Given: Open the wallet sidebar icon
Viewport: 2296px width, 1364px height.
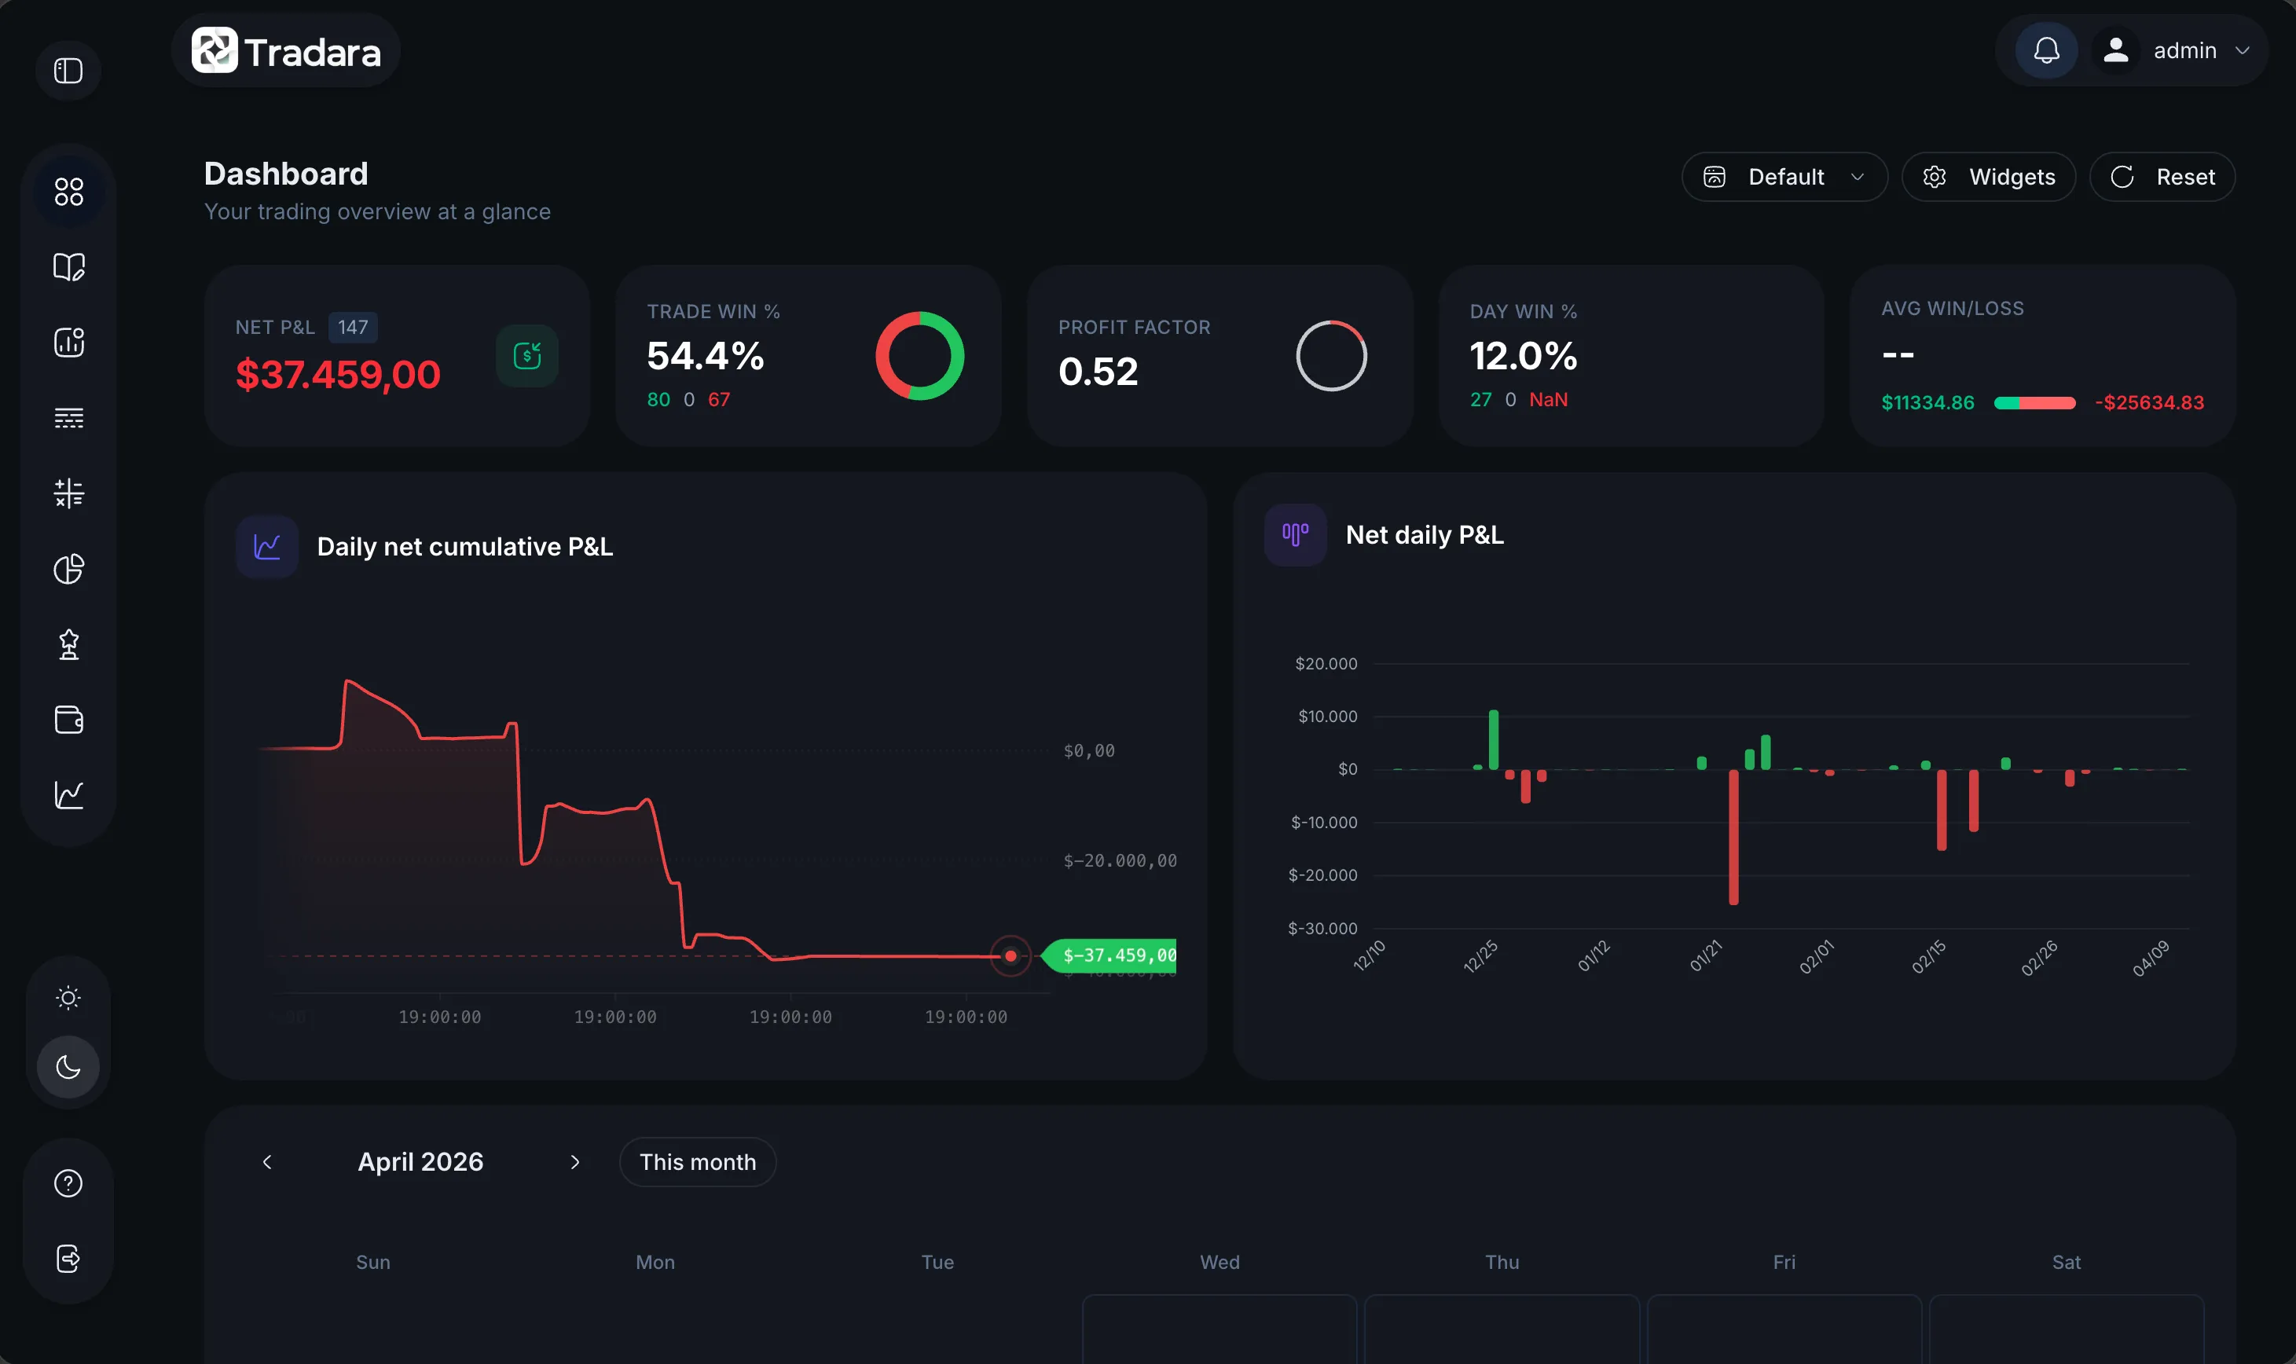Looking at the screenshot, I should [x=69, y=720].
